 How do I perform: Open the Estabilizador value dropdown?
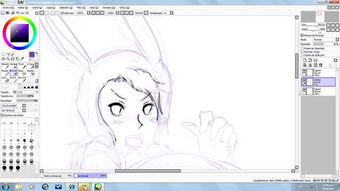point(172,13)
